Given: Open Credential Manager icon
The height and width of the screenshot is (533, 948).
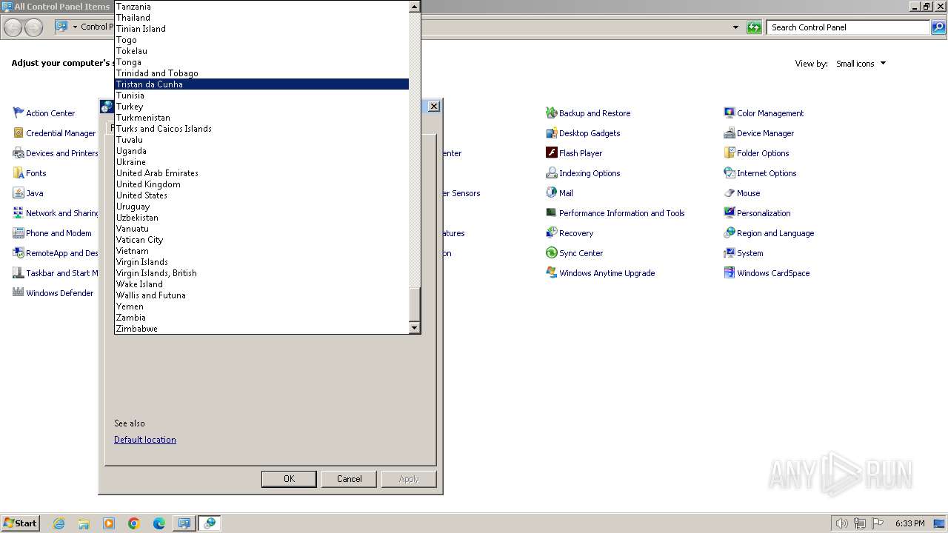Looking at the screenshot, I should tap(19, 133).
